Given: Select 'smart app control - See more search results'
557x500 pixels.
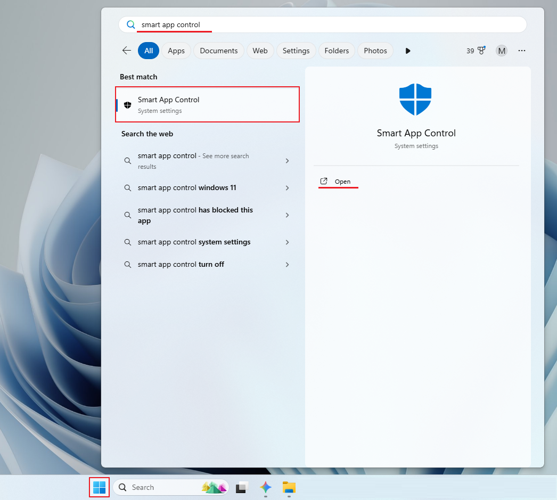Looking at the screenshot, I should point(208,161).
